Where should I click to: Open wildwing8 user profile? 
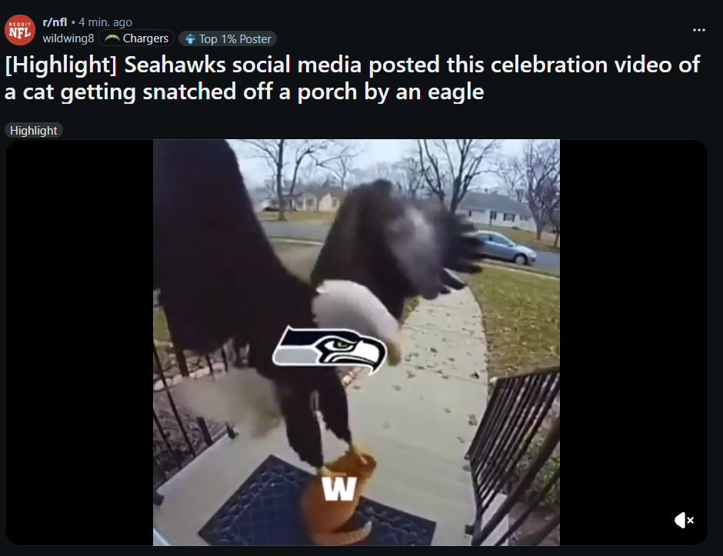click(x=68, y=38)
